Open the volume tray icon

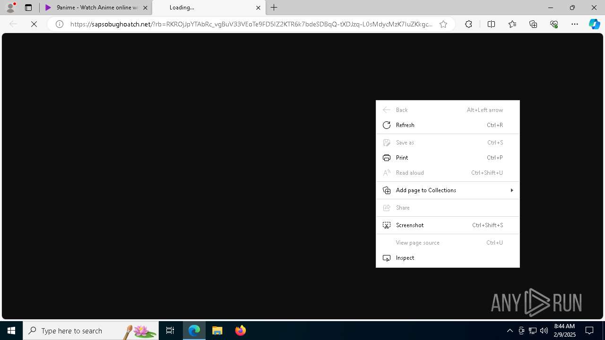(x=544, y=331)
